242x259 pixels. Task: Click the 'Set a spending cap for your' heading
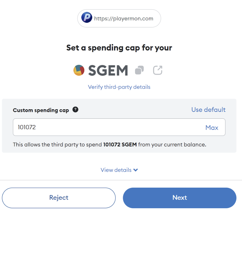(x=119, y=48)
